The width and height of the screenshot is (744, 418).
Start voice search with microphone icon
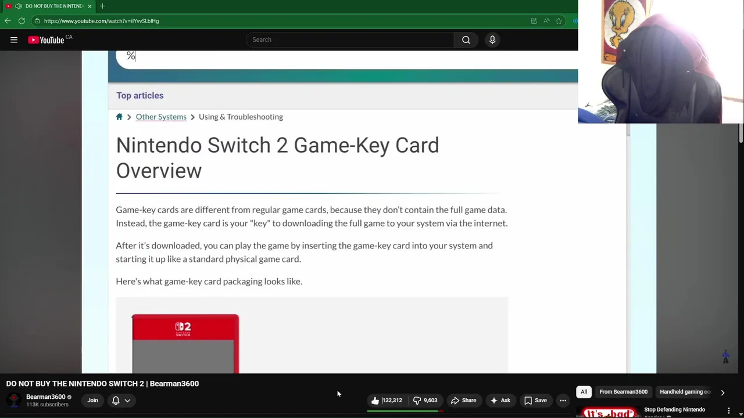492,39
